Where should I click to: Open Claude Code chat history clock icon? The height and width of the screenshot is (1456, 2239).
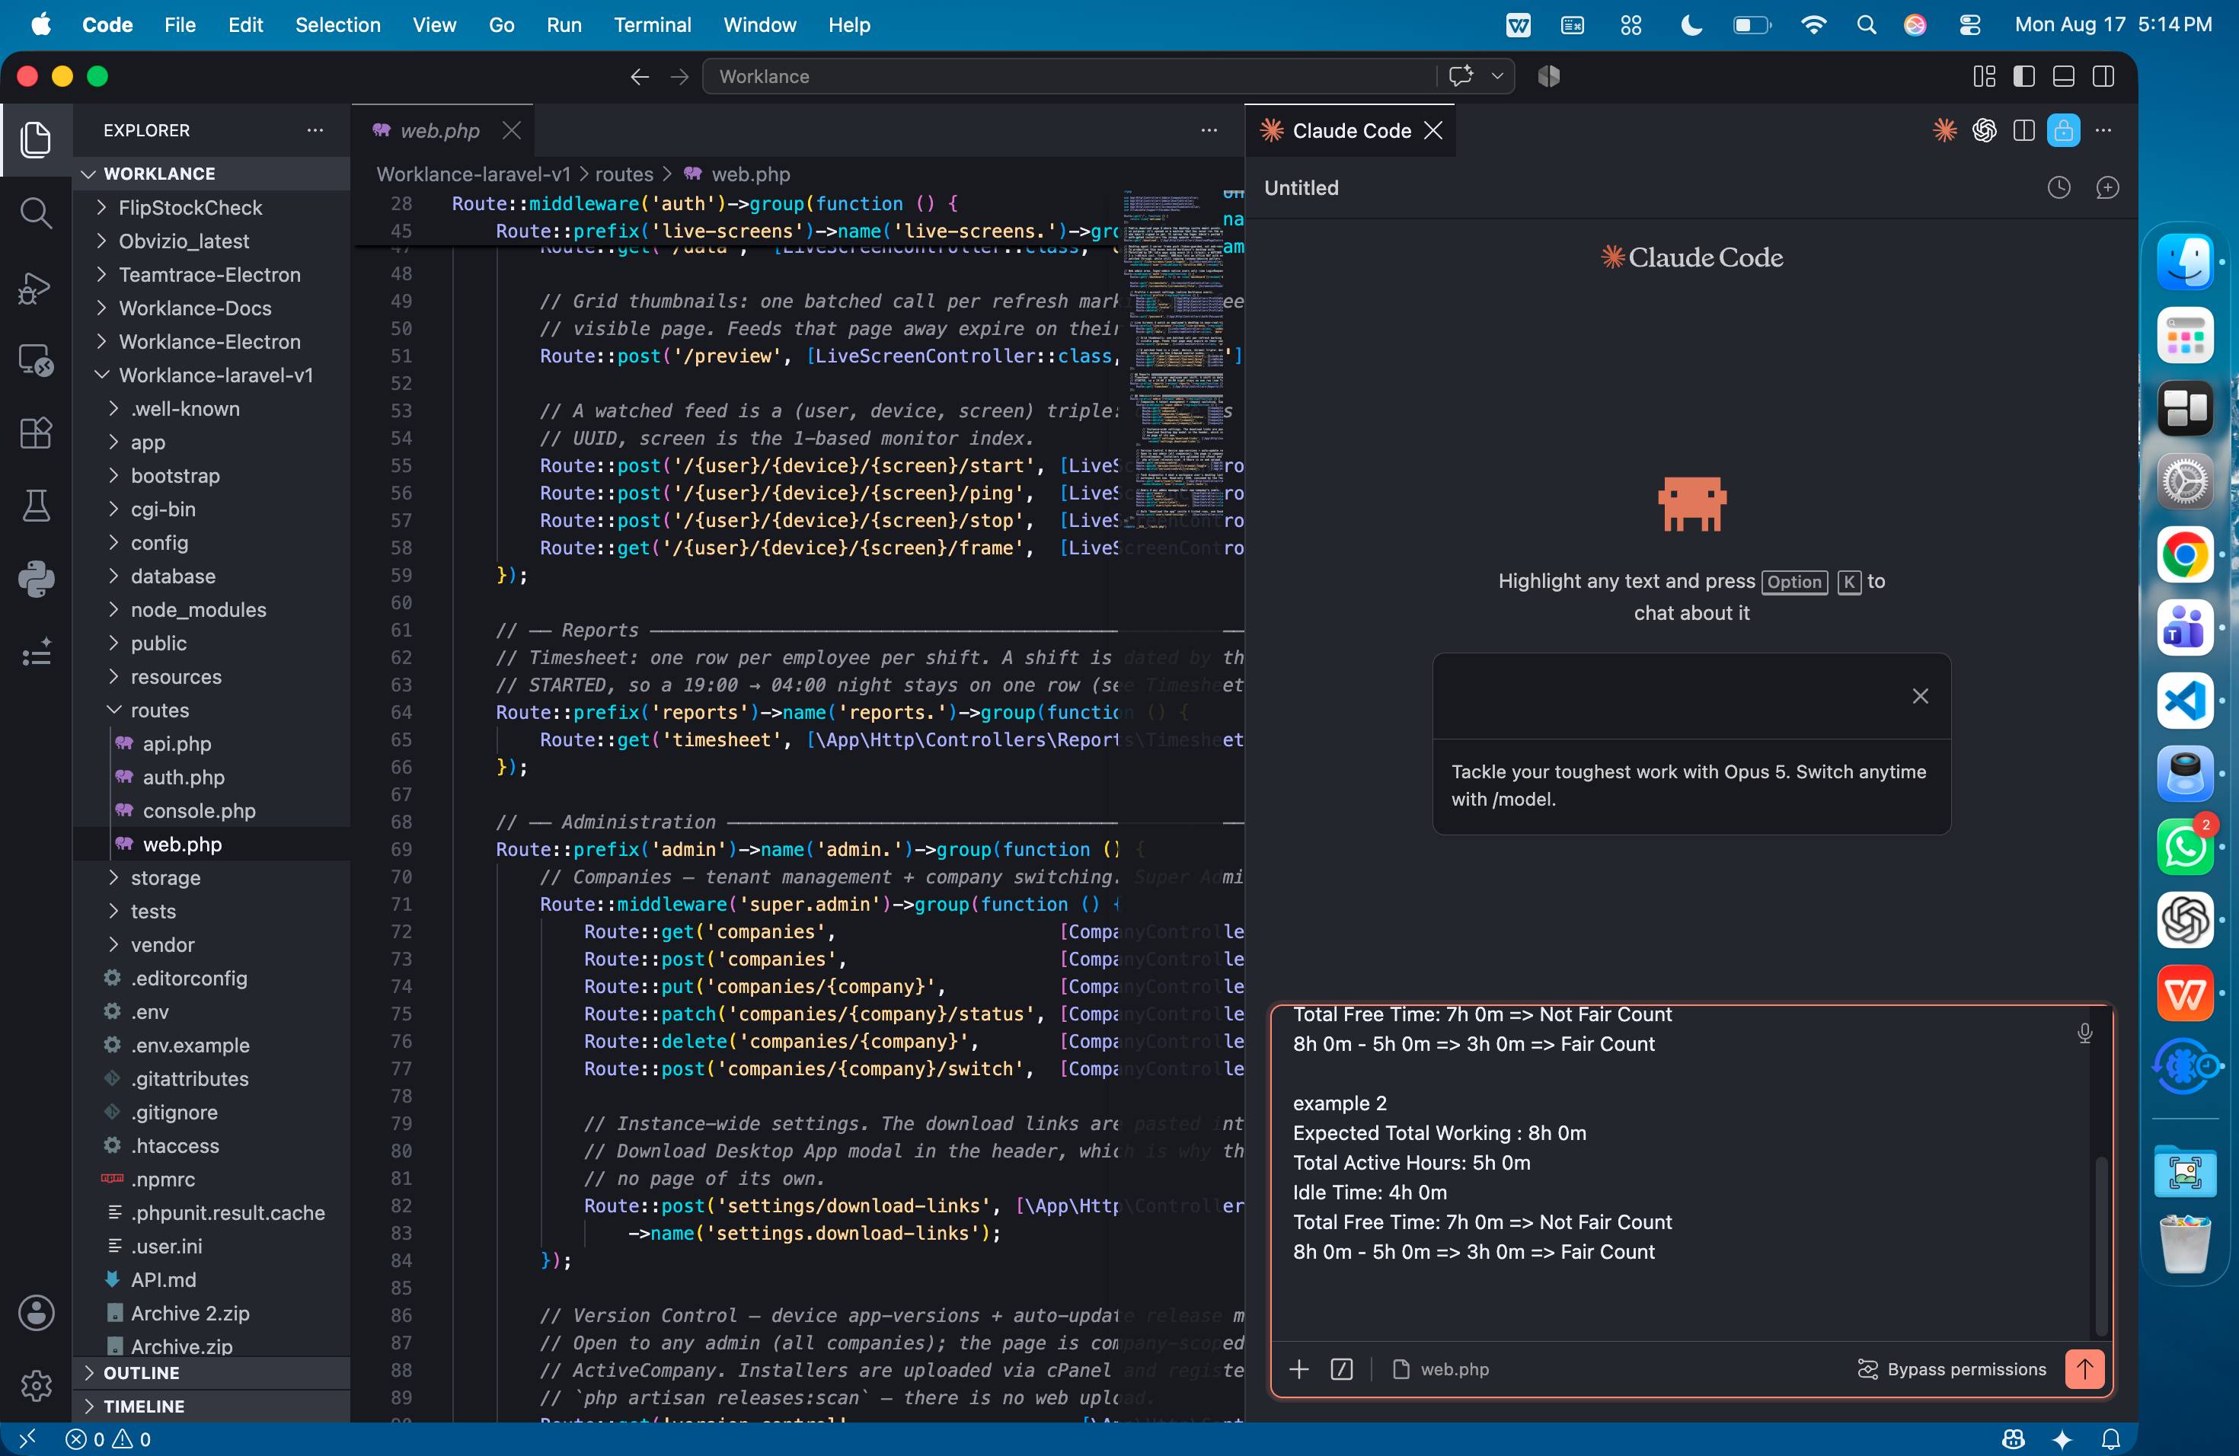click(2059, 188)
